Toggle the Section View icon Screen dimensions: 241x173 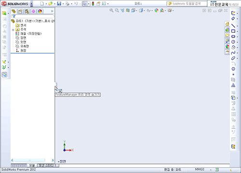(x=128, y=11)
